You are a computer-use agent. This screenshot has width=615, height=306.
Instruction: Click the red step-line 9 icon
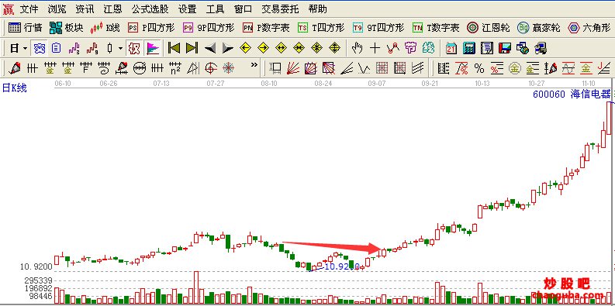point(92,48)
